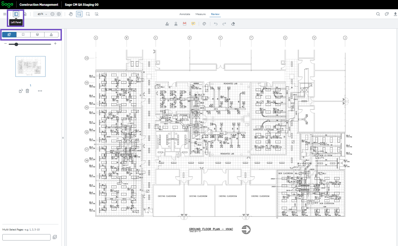The width and height of the screenshot is (398, 246).
Task: Click the red calendar date tool
Action: (x=185, y=24)
